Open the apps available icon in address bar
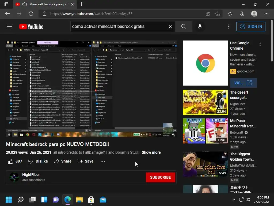 (x=208, y=14)
